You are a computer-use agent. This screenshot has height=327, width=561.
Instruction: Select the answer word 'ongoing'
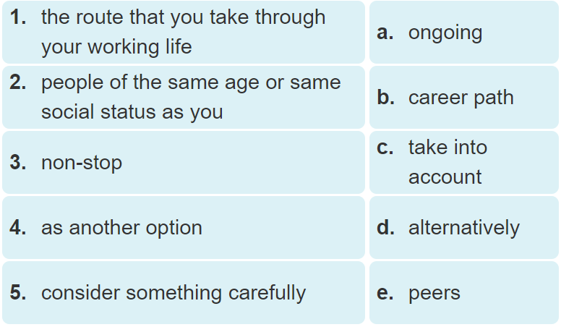click(x=445, y=33)
